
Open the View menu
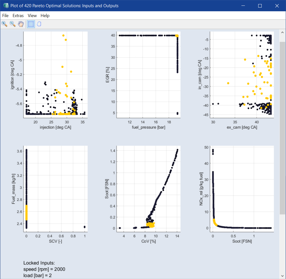(32, 16)
